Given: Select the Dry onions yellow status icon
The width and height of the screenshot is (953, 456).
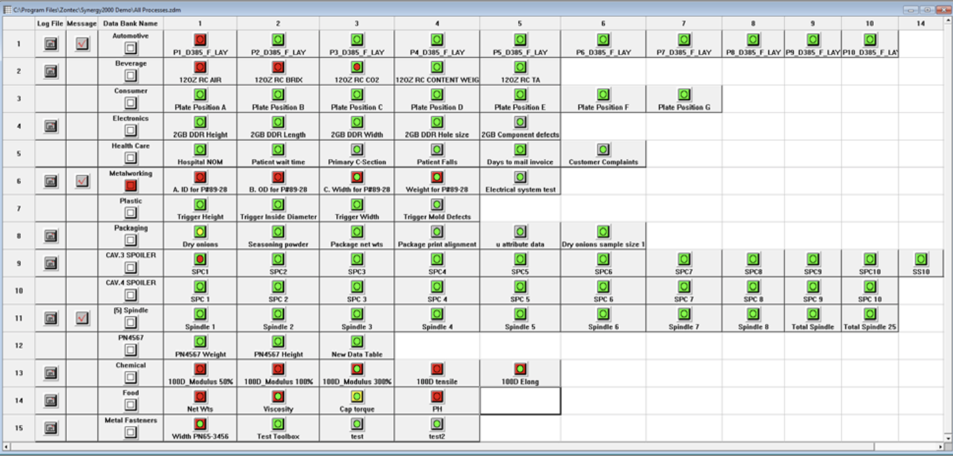Looking at the screenshot, I should click(200, 231).
